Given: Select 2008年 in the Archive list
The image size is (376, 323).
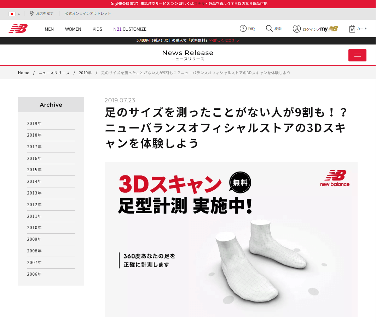Looking at the screenshot, I should point(34,251).
